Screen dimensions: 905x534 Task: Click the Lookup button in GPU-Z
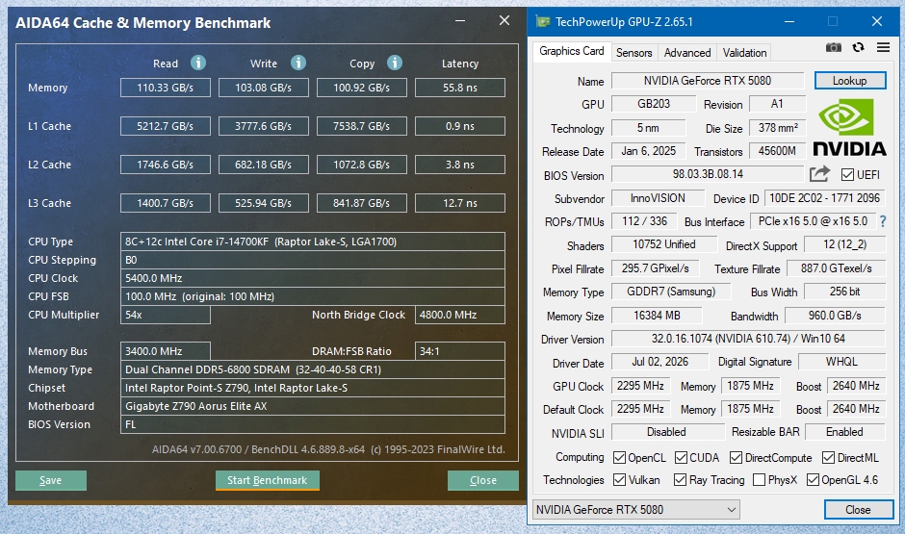[849, 81]
